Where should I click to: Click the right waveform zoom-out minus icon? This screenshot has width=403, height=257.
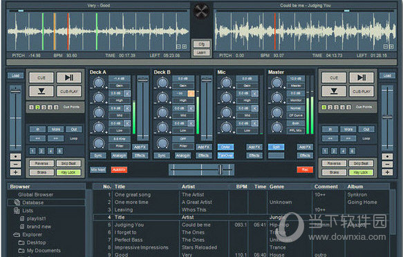coord(386,47)
